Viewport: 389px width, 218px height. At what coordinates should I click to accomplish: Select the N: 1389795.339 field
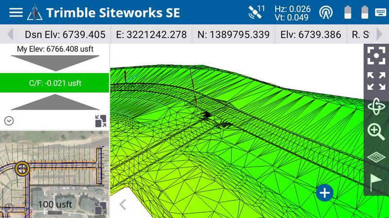coord(233,34)
